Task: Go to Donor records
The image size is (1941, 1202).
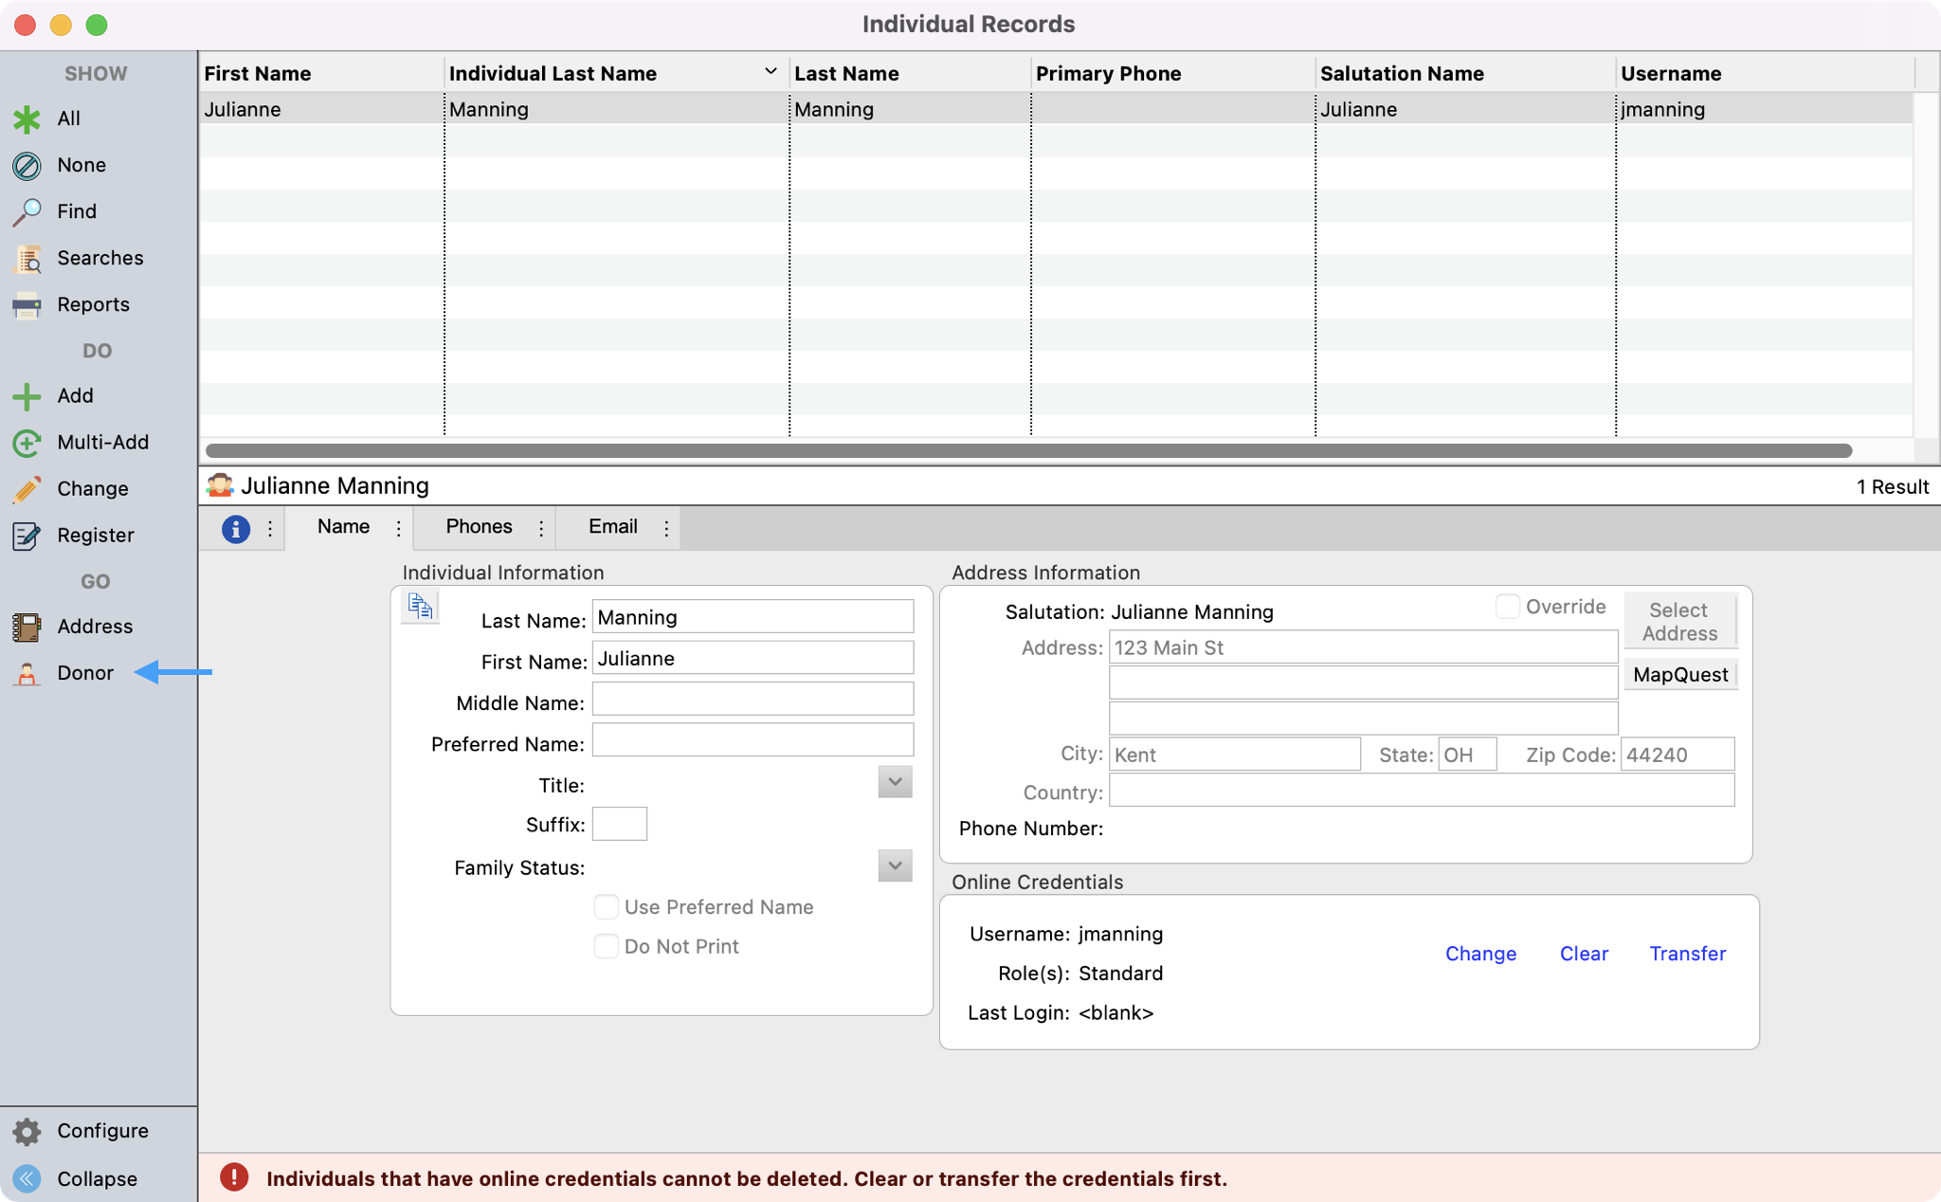Action: point(84,673)
